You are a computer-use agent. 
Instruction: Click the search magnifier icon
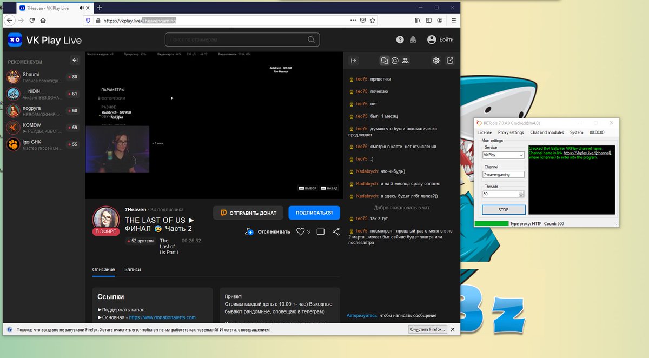coord(311,39)
